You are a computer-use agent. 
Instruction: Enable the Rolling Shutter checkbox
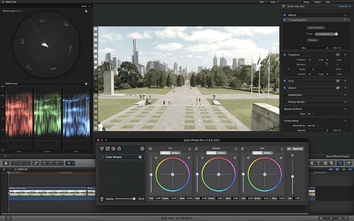tap(285, 102)
